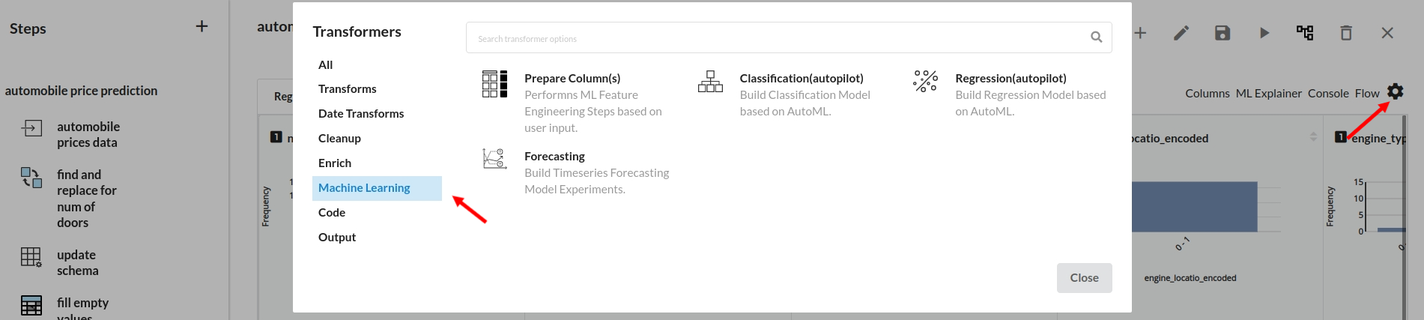Open the ML Explainer tab
The image size is (1424, 320).
click(1269, 94)
